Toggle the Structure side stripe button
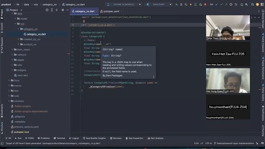Viewport: 265px width, 149px height. [2, 128]
